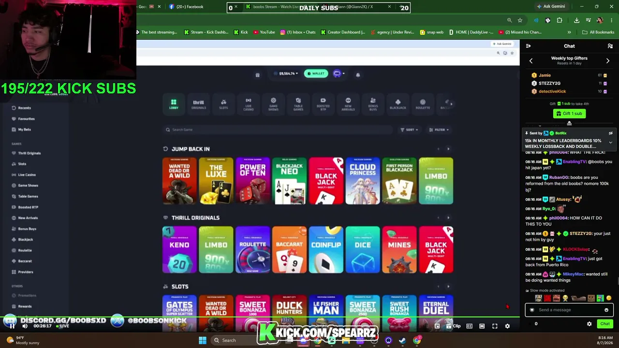The width and height of the screenshot is (619, 348).
Task: Open the Windows Start menu
Action: click(x=203, y=340)
